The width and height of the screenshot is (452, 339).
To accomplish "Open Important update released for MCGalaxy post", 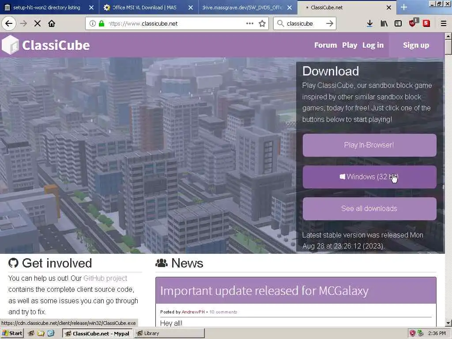I will pos(264,290).
